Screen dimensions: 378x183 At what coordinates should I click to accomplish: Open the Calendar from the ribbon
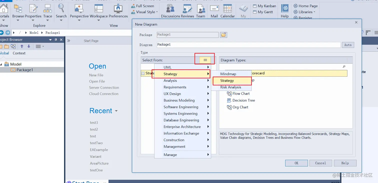click(227, 11)
